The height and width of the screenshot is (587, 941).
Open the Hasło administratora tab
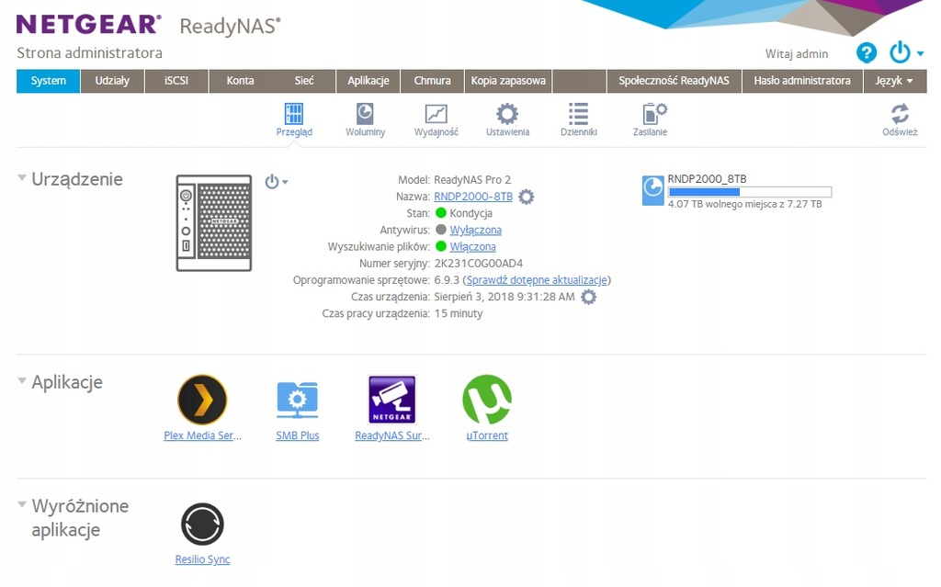coord(802,81)
